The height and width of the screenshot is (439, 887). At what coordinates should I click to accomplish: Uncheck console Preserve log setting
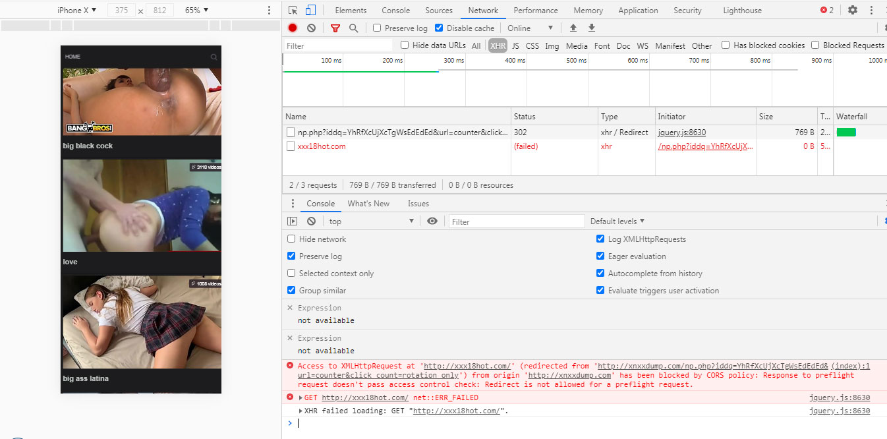click(x=291, y=256)
